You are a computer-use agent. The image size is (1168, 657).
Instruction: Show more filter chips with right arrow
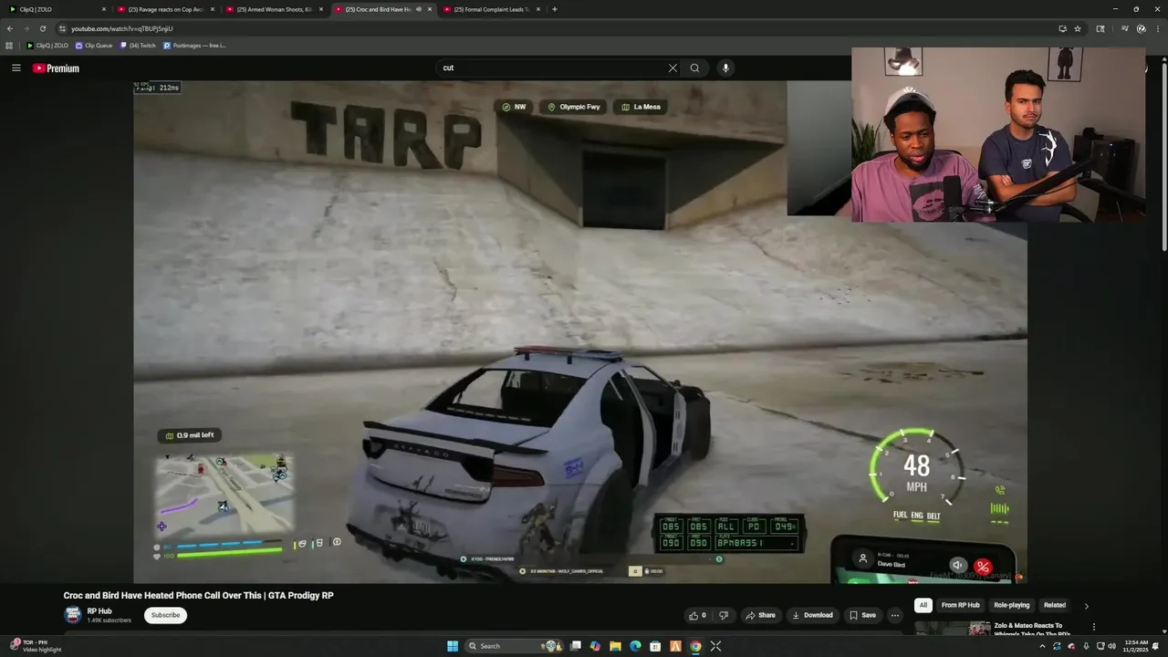click(x=1086, y=606)
